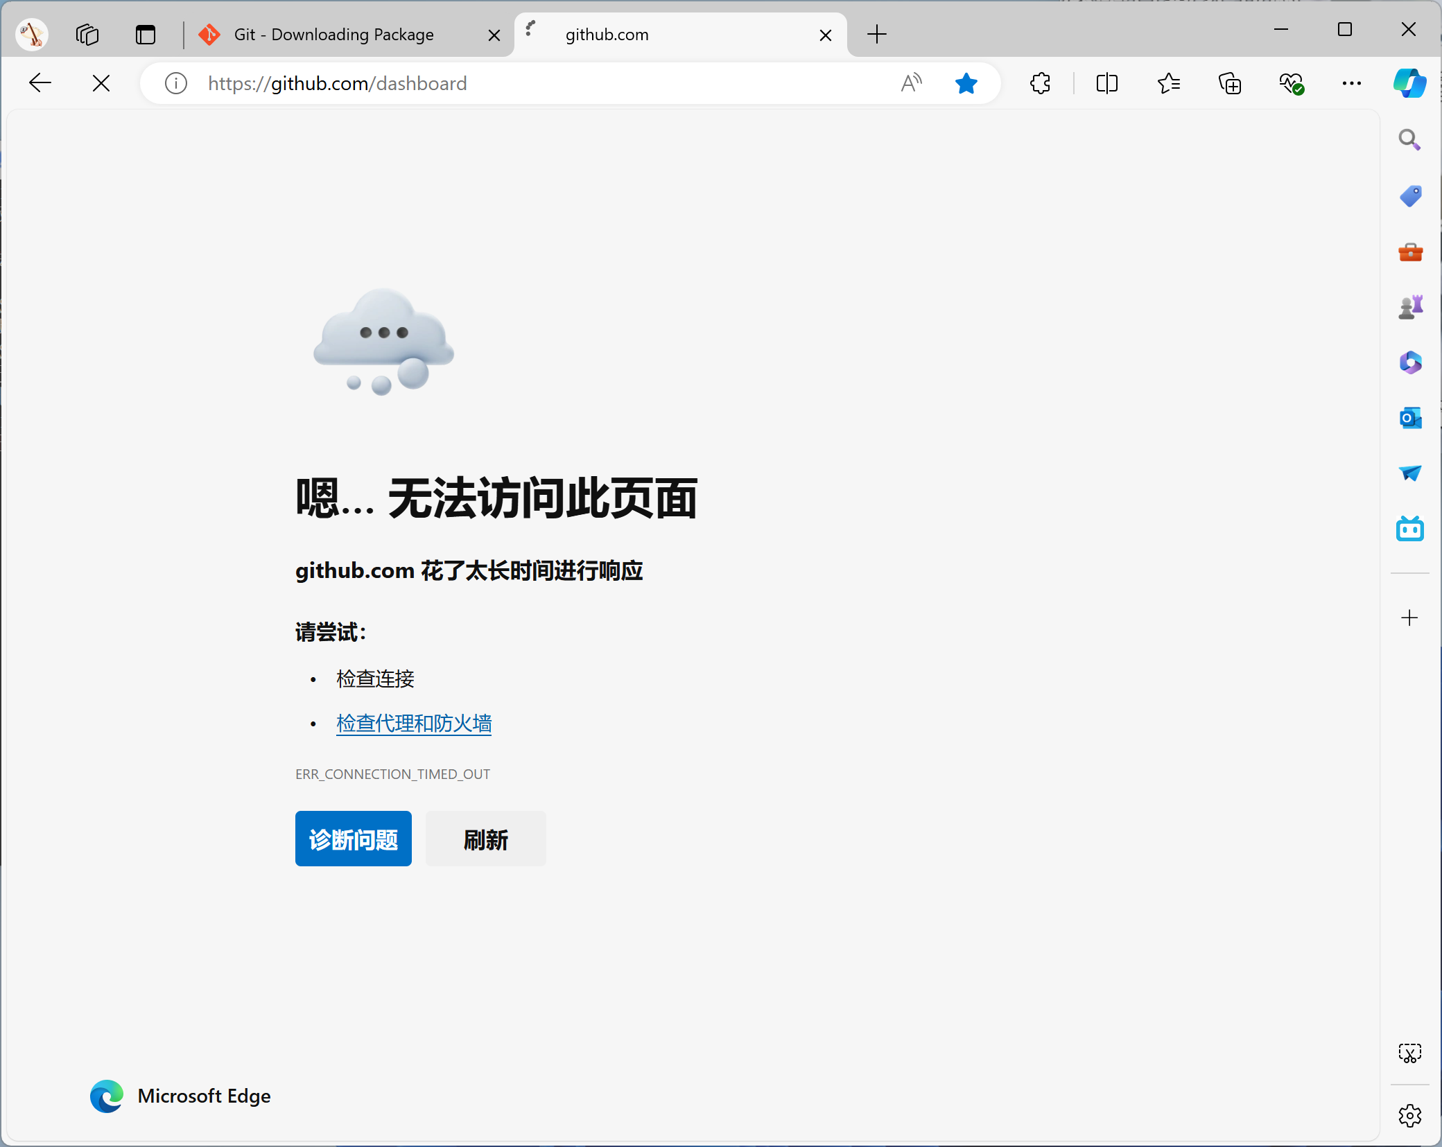
Task: Click the address bar URL
Action: 338,84
